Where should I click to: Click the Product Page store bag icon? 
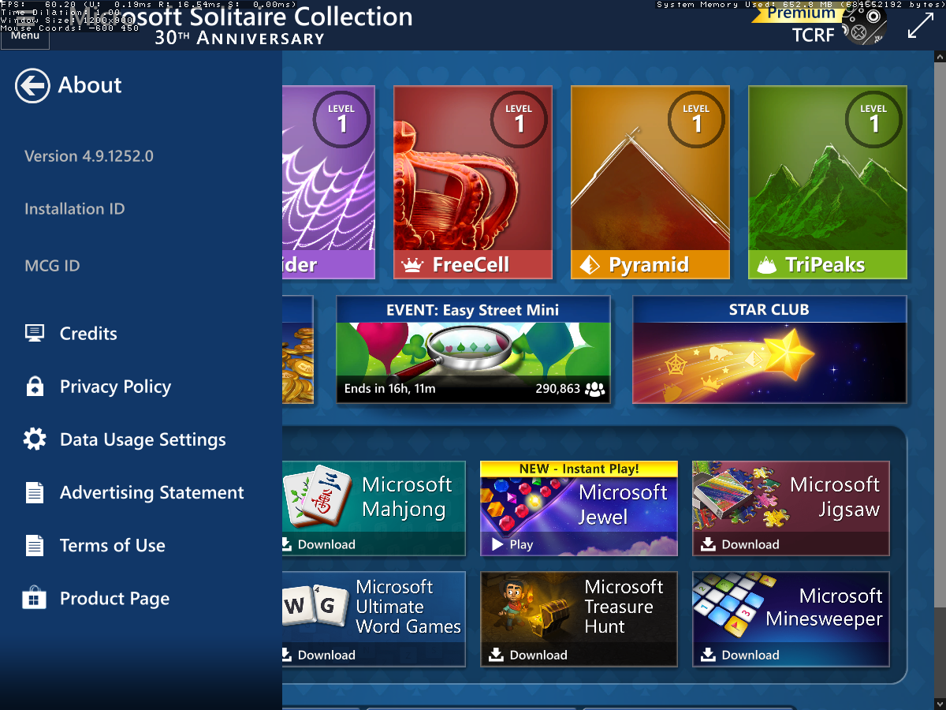point(35,598)
